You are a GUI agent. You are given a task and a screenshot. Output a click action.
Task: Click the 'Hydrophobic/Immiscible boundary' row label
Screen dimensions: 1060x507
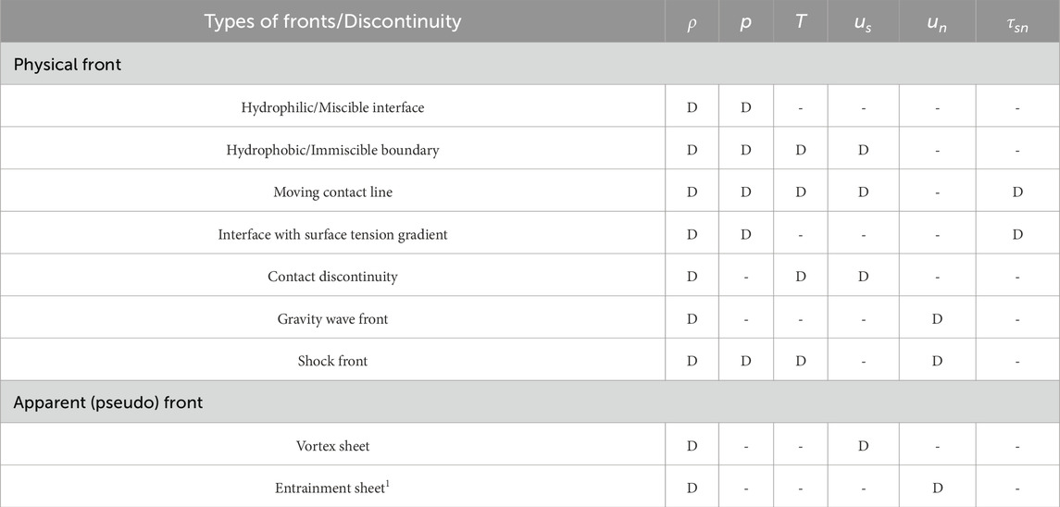point(332,150)
